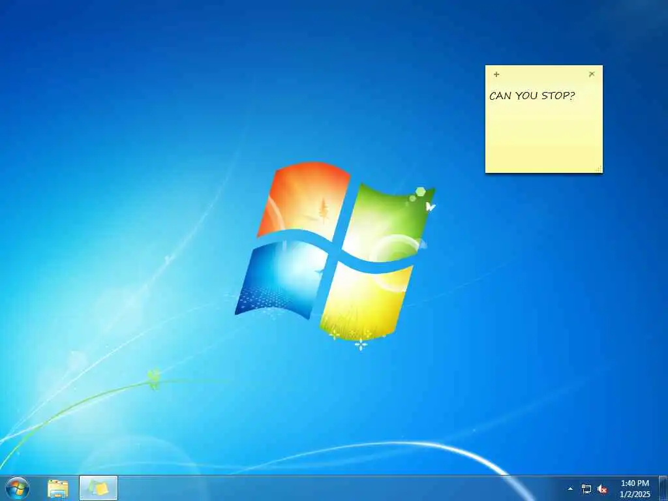Delete the sticky note with X icon
This screenshot has height=501, width=668.
coord(592,74)
